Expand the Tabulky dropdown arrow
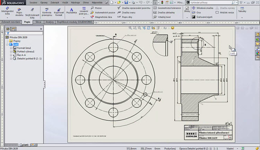Image resolution: width=260 pixels, height=150 pixels. (242, 18)
